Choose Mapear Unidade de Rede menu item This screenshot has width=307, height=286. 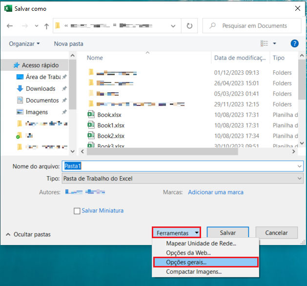coord(205,244)
